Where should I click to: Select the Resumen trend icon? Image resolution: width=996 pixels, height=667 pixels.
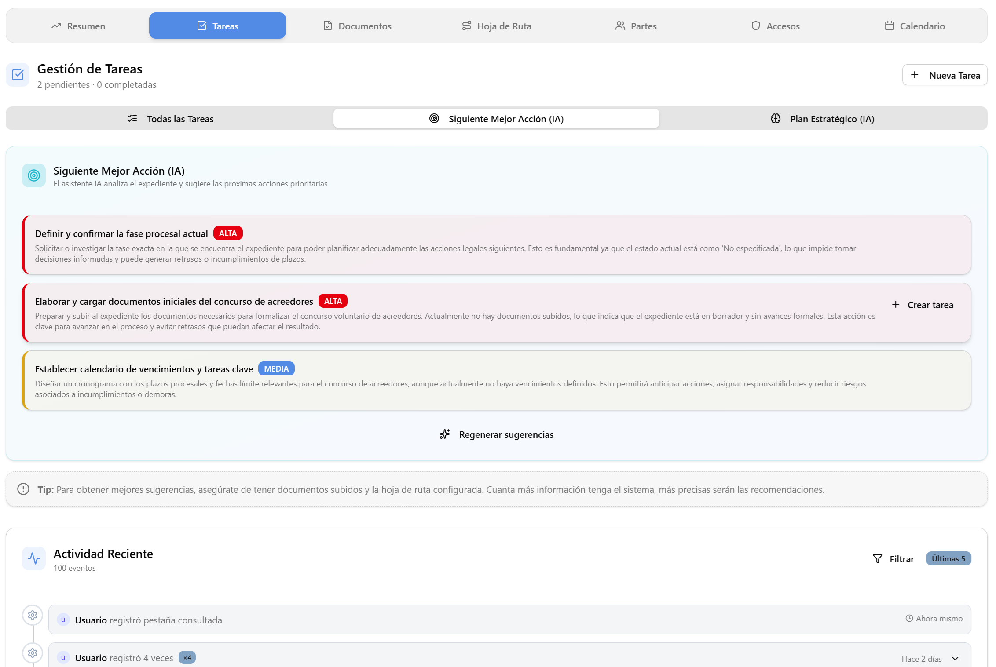pos(56,26)
